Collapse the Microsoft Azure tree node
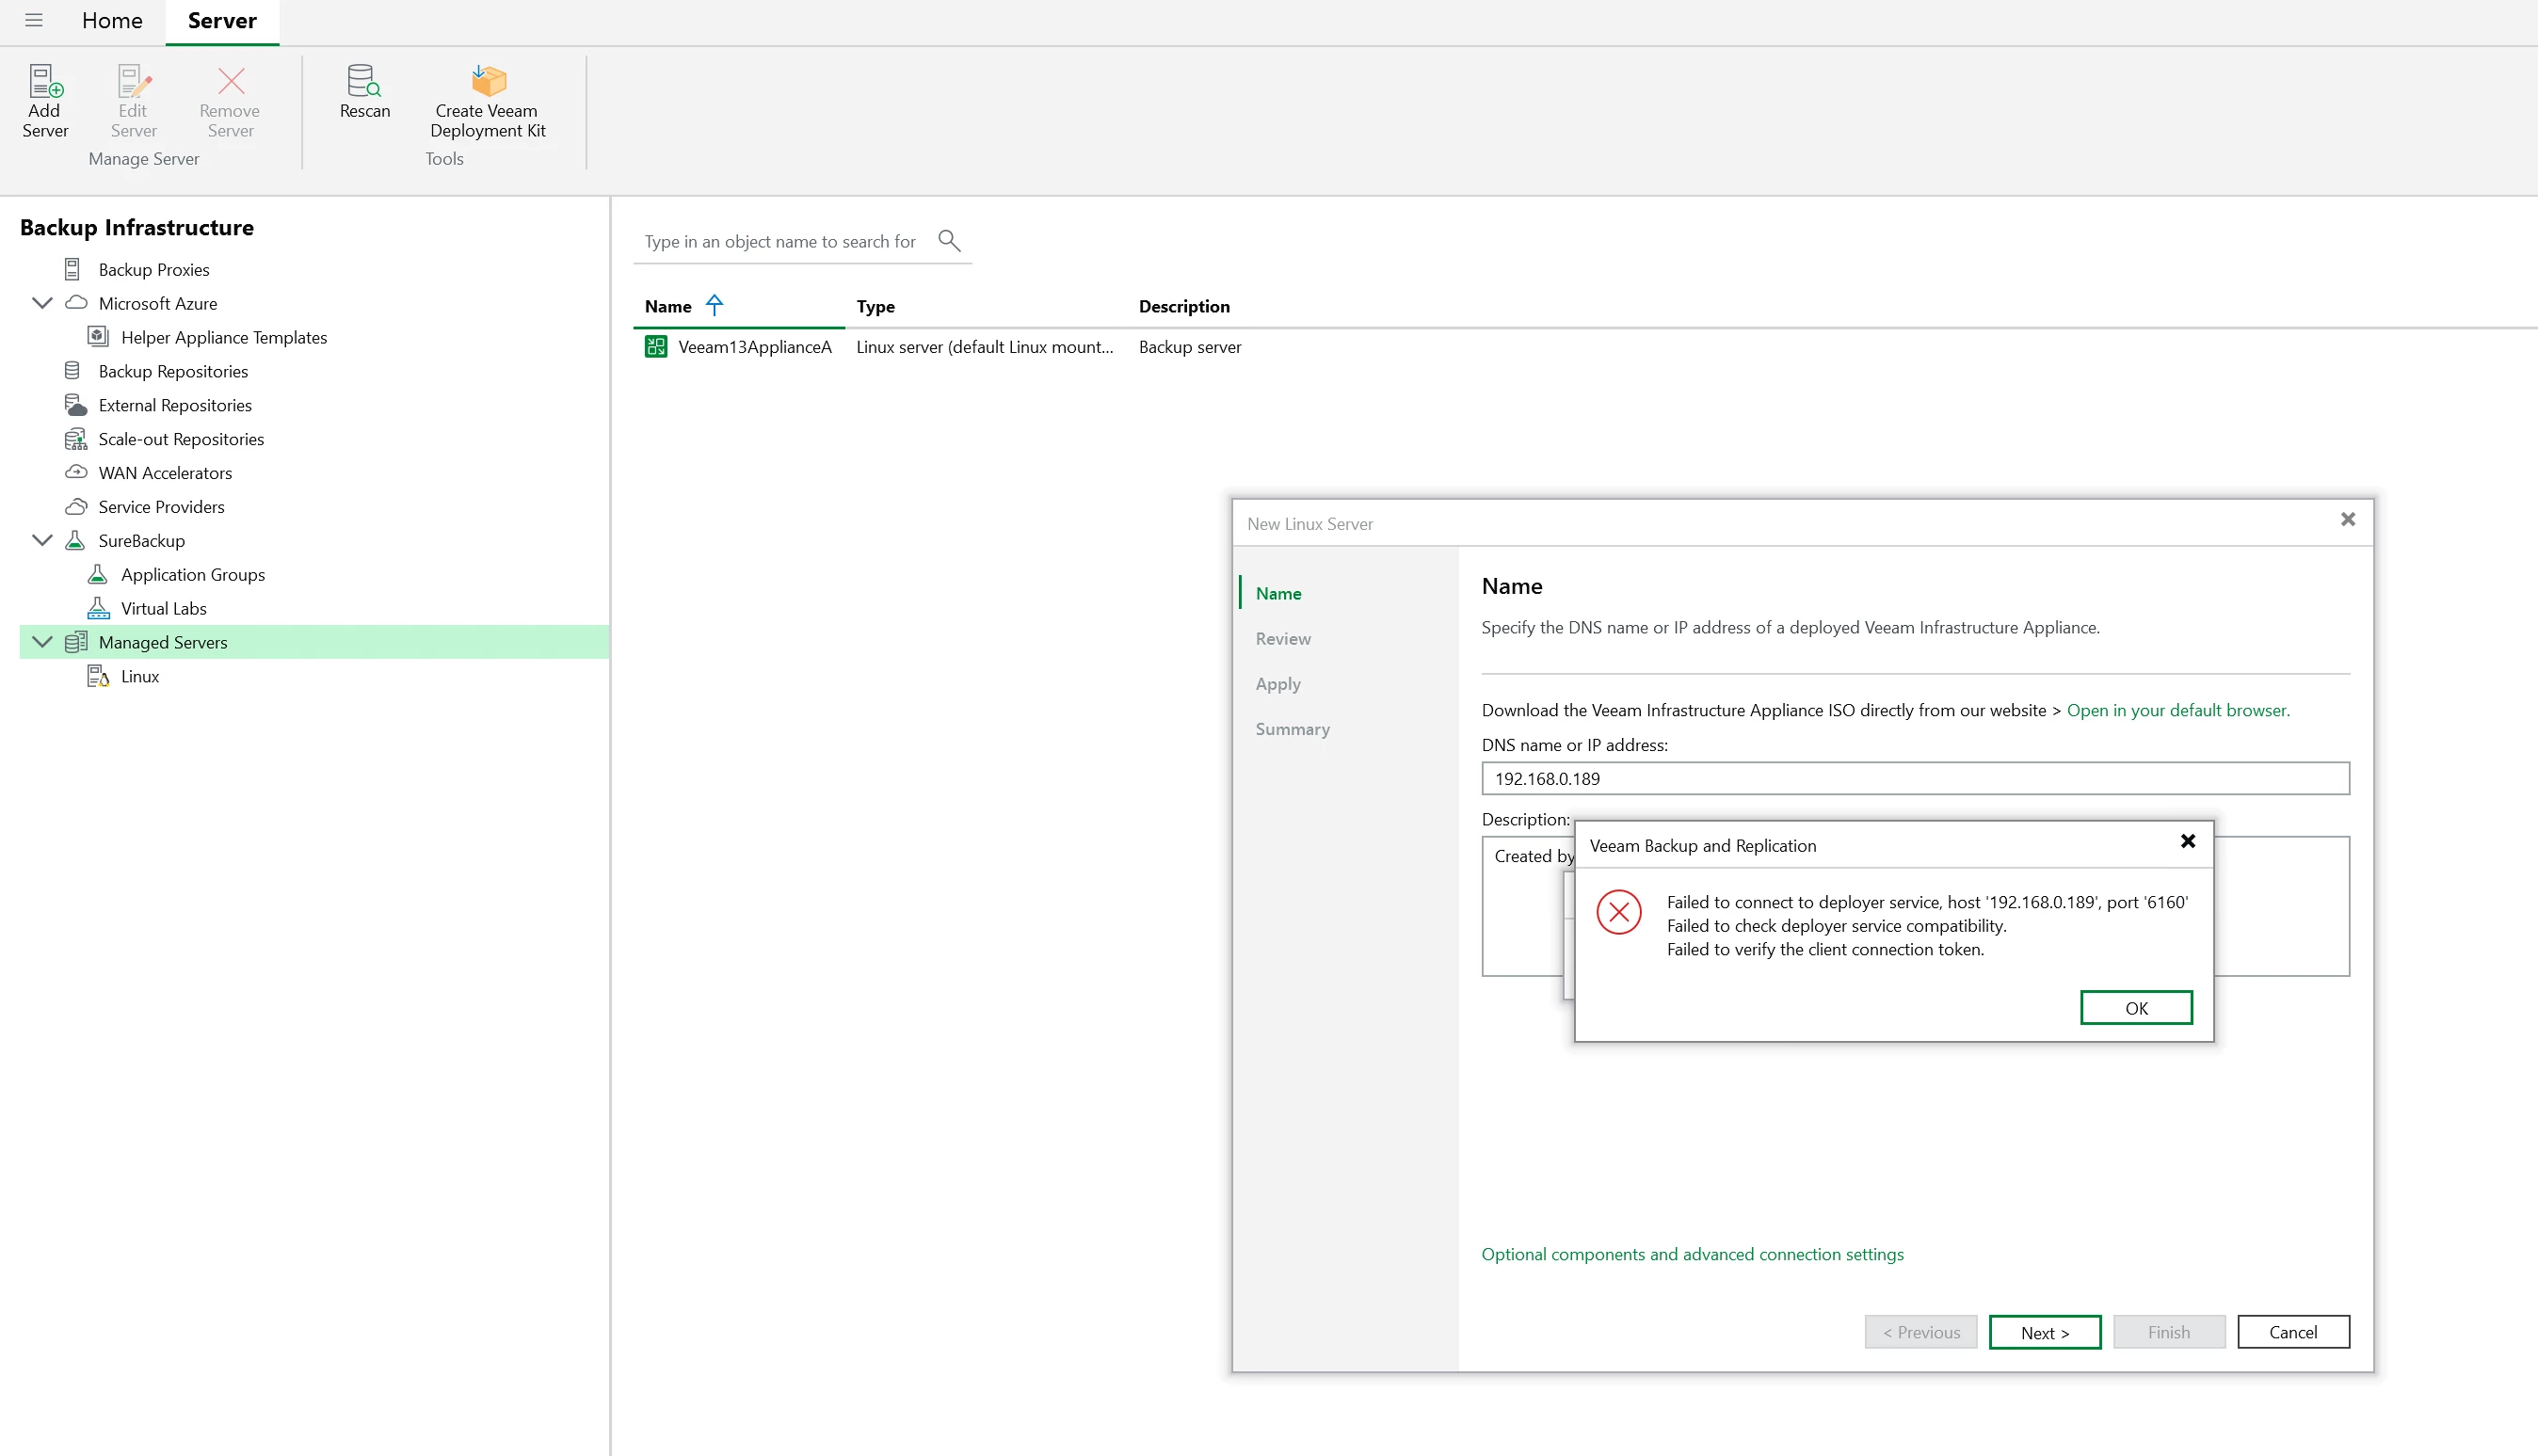This screenshot has width=2538, height=1456. 42,303
